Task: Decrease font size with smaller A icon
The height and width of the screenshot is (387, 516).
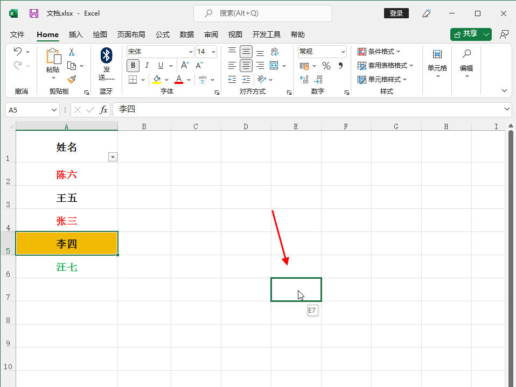Action: coord(199,66)
